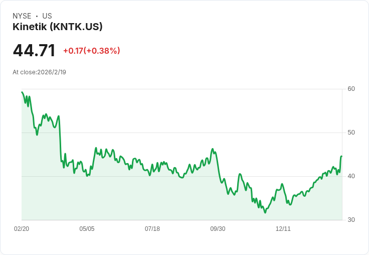This screenshot has height=255, width=369.
Task: Click the separator dot between NYSE and US
Action: 37,16
